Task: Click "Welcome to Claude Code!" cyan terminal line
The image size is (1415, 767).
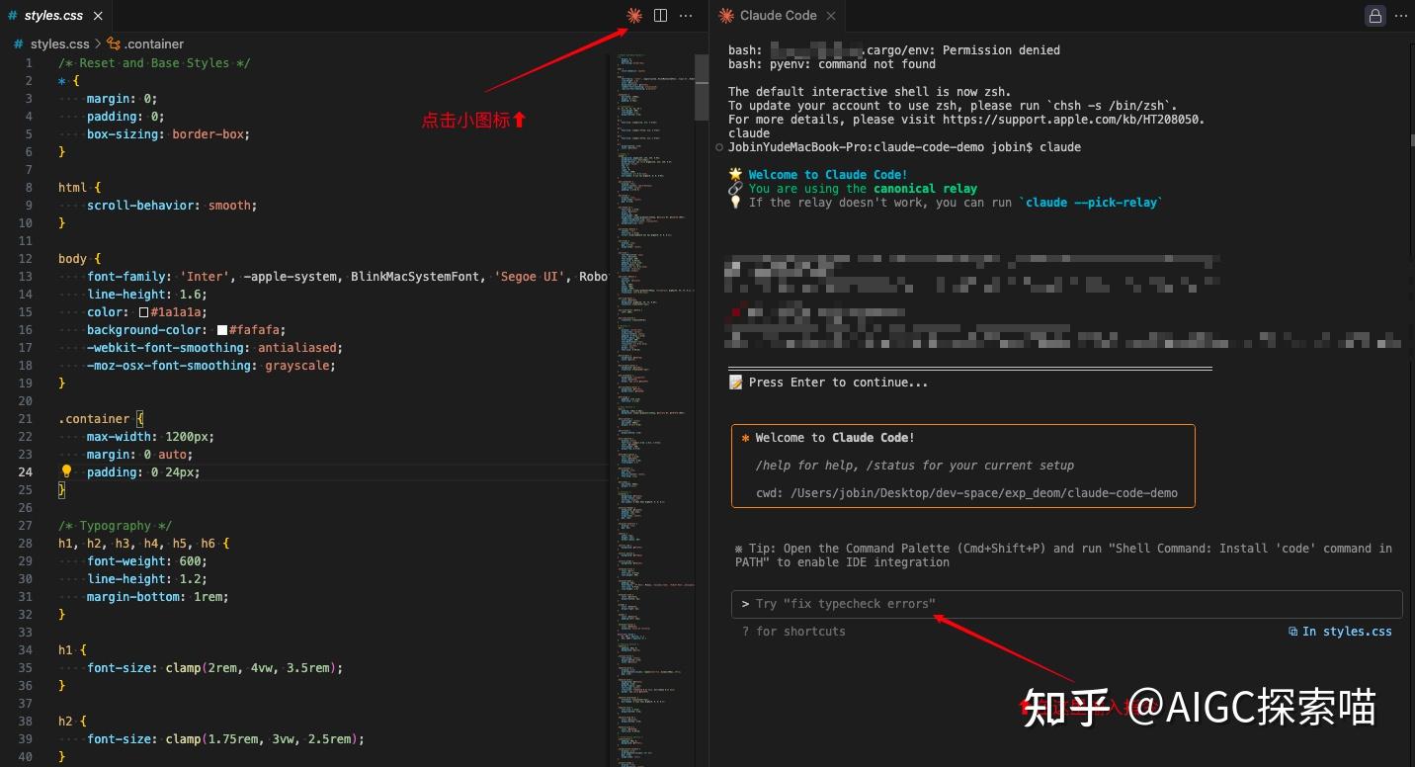Action: tap(828, 175)
